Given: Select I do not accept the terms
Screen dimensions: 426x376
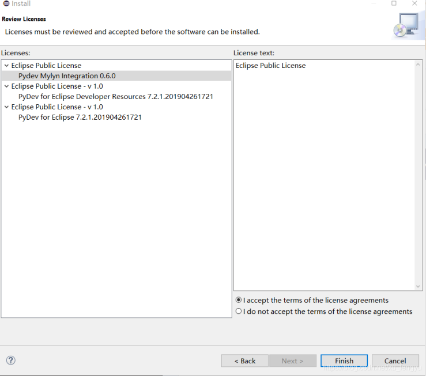Looking at the screenshot, I should (239, 312).
